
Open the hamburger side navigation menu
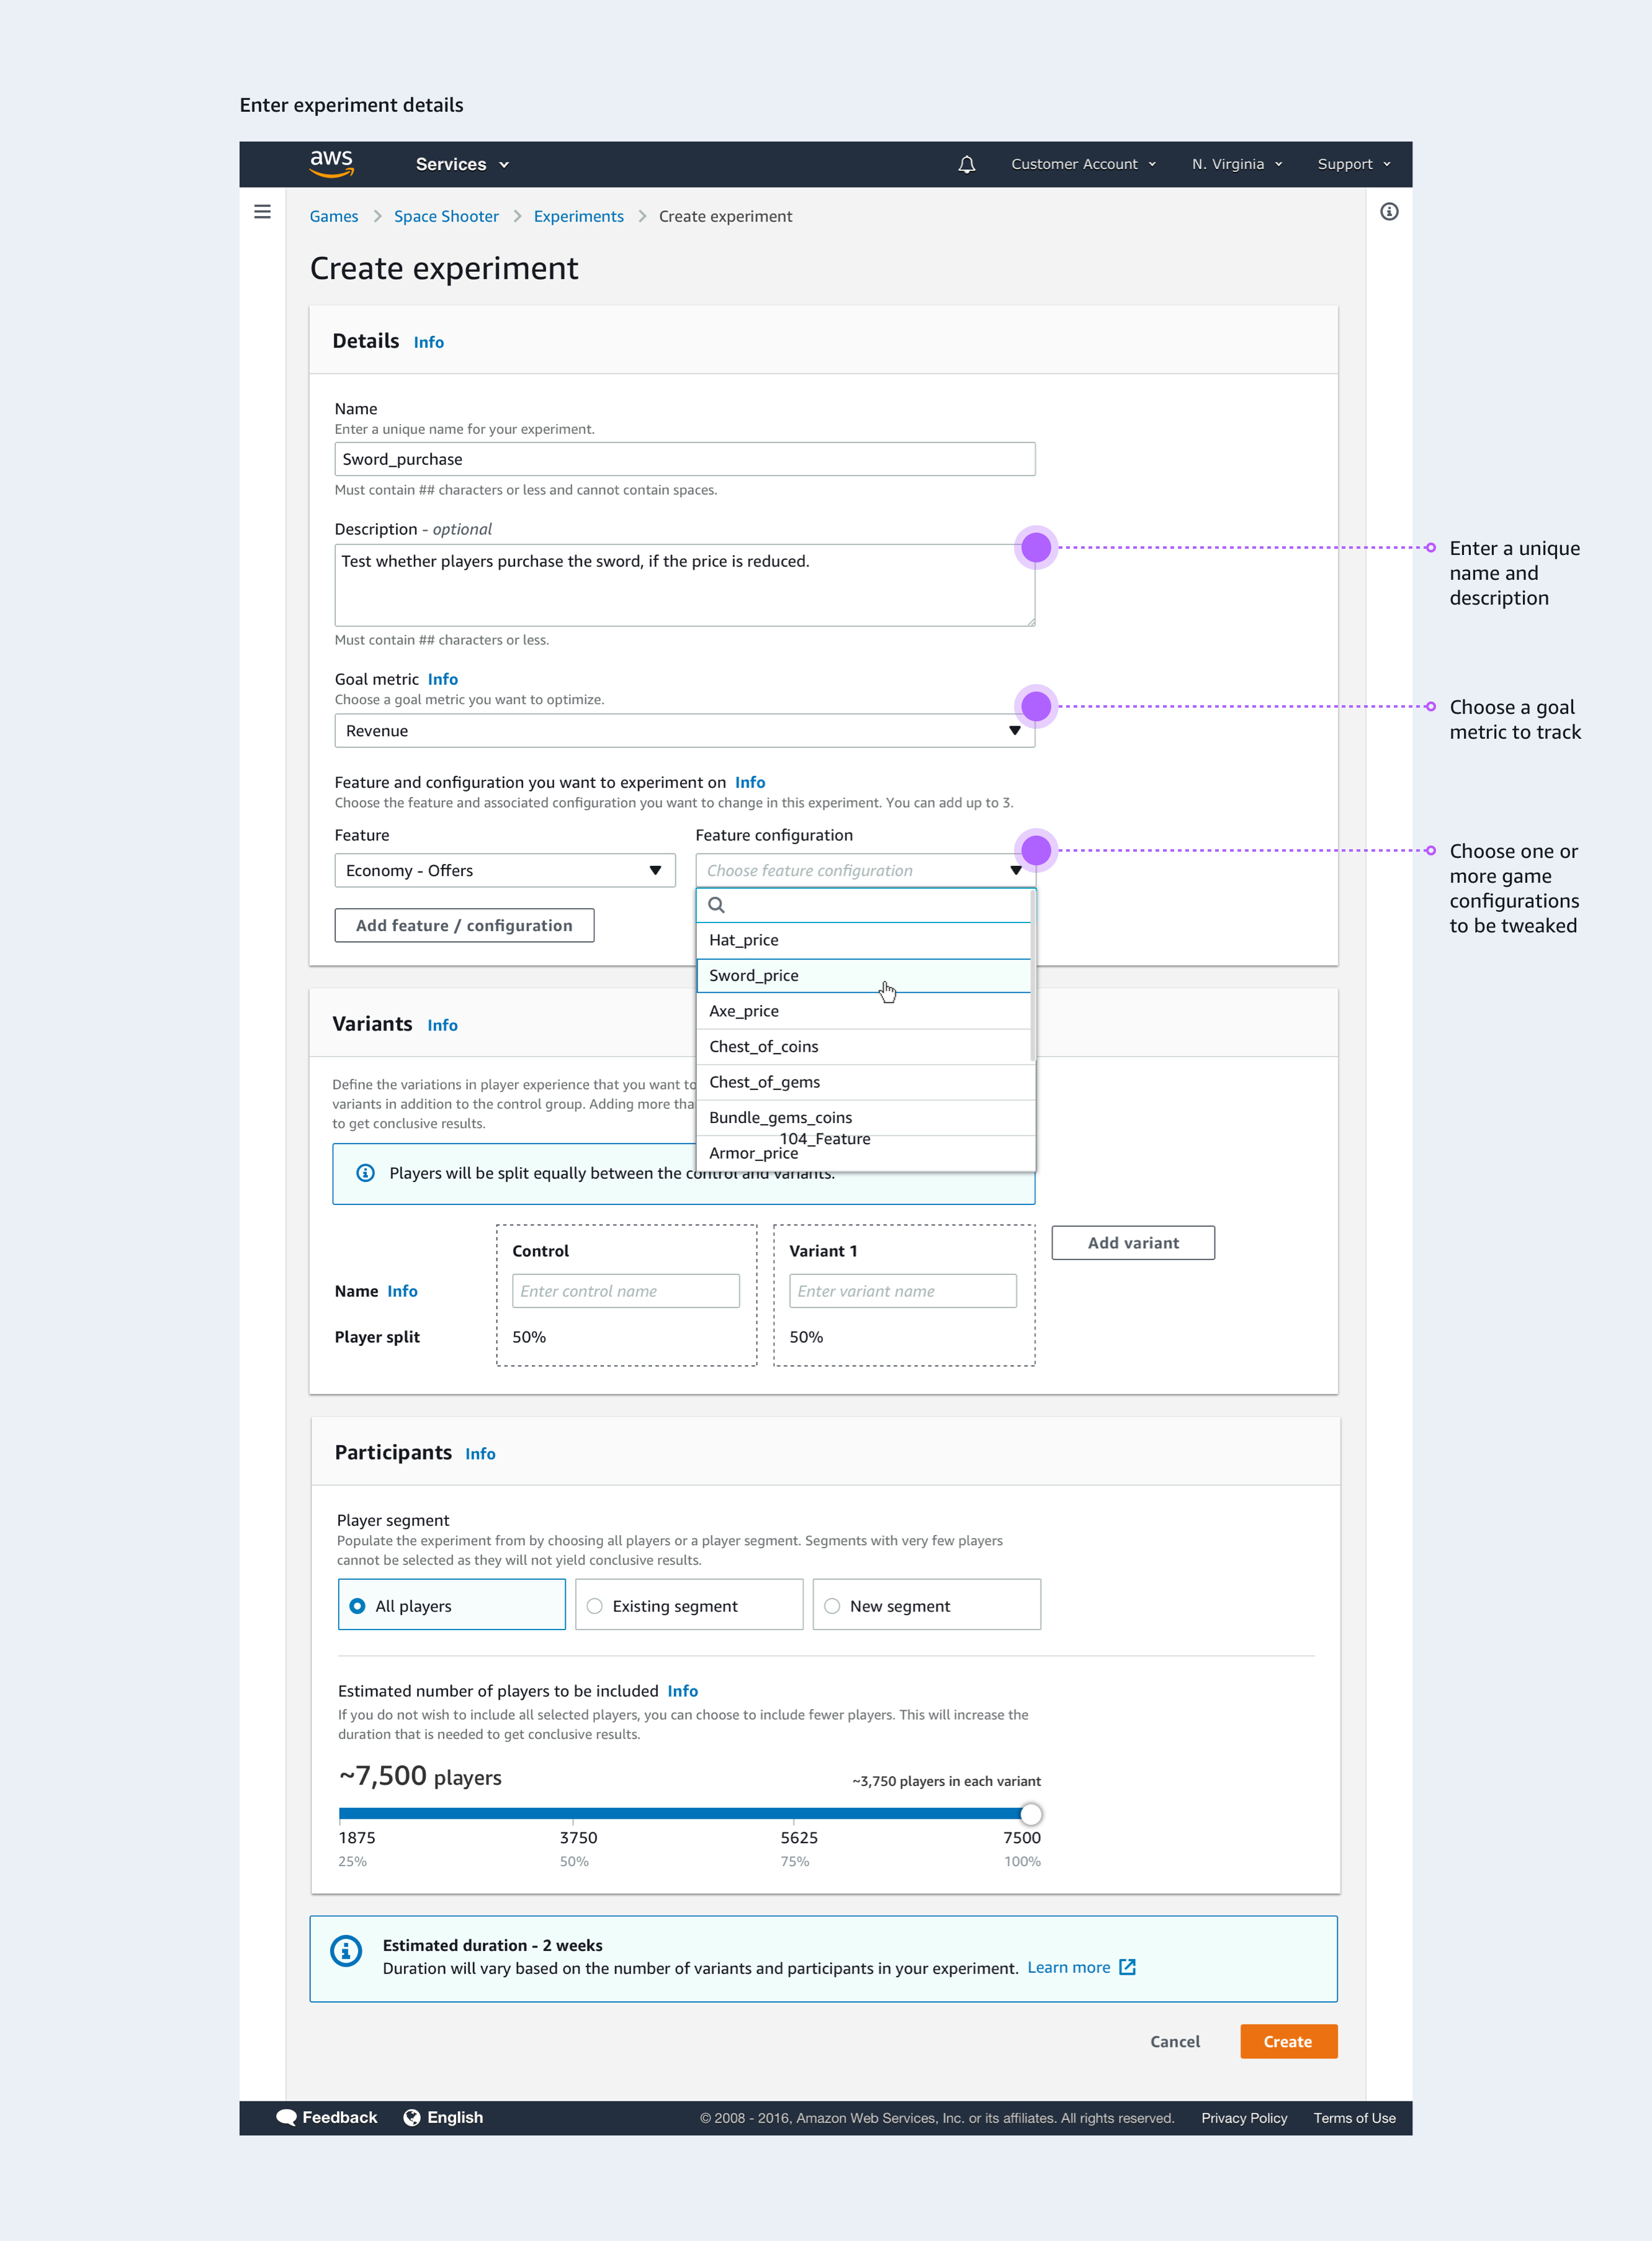[262, 212]
